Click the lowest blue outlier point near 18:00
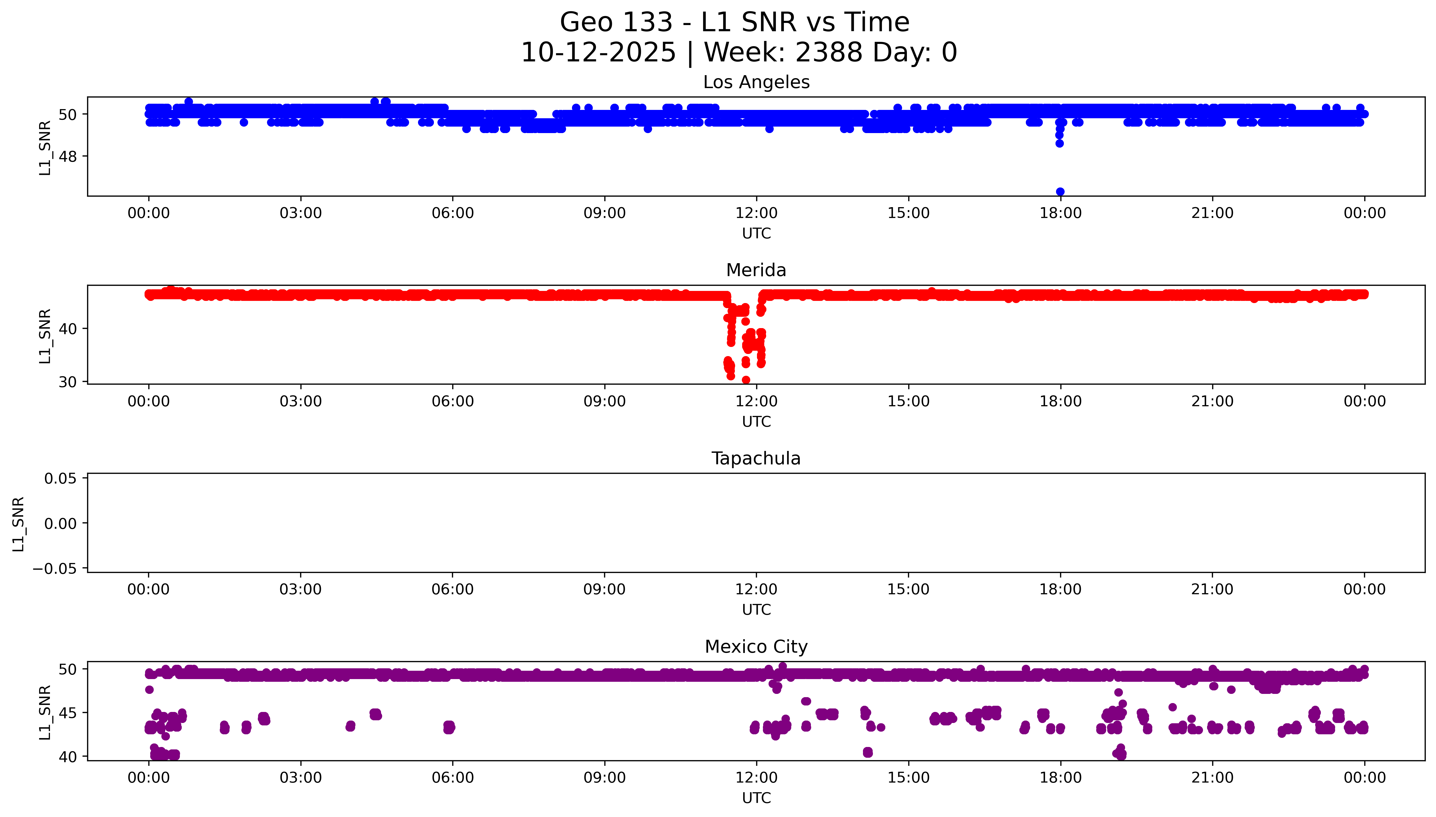This screenshot has width=1436, height=817. (x=1060, y=192)
